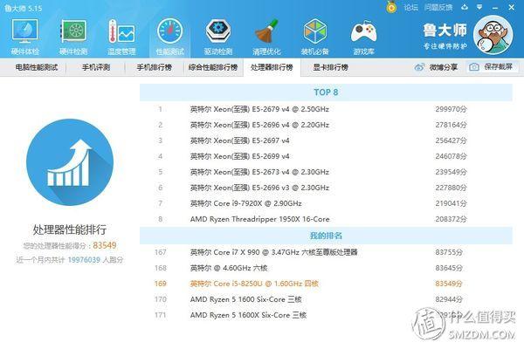The height and width of the screenshot is (349, 524).
Task: Select the 英特尔 @ 4.60GHz 六核 row
Action: [326, 268]
